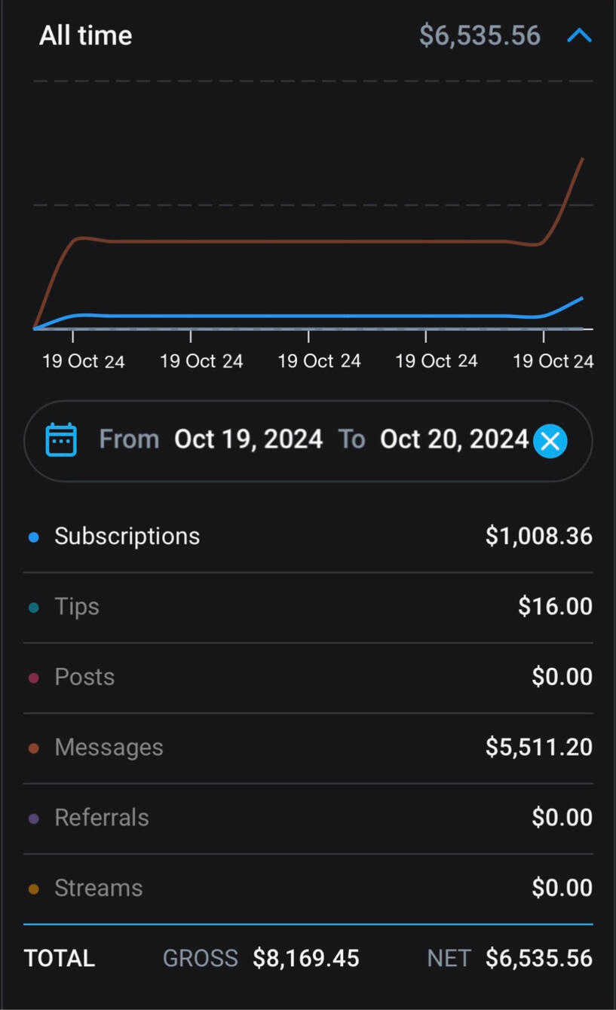Open the Tips row label

[77, 607]
